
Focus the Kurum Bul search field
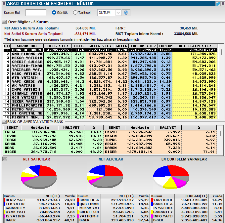(x=36, y=13)
